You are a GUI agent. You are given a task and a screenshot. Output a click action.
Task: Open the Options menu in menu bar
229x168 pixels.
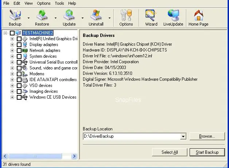click(44, 3)
